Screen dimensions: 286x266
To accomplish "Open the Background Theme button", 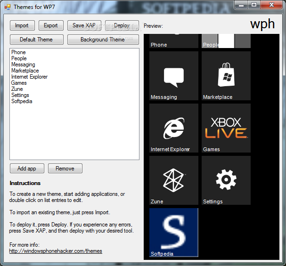I will pyautogui.click(x=103, y=40).
